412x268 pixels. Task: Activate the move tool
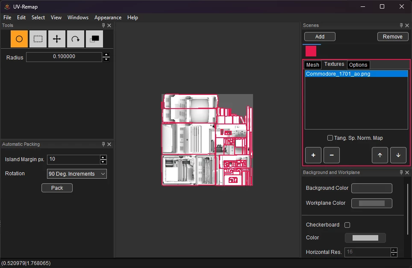(57, 39)
